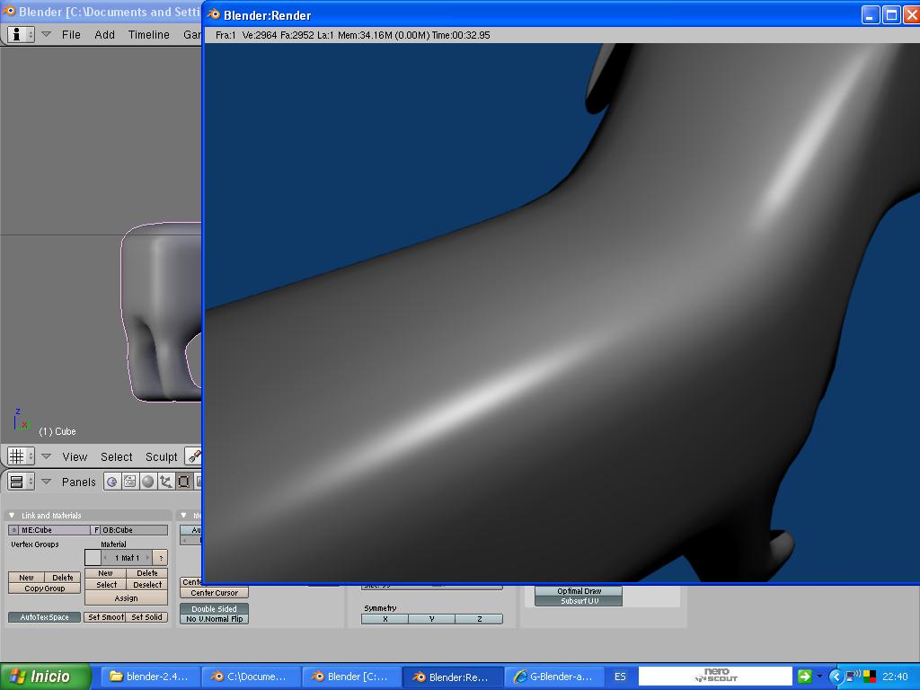This screenshot has height=690, width=920.
Task: Click the Assign material button
Action: (x=126, y=597)
